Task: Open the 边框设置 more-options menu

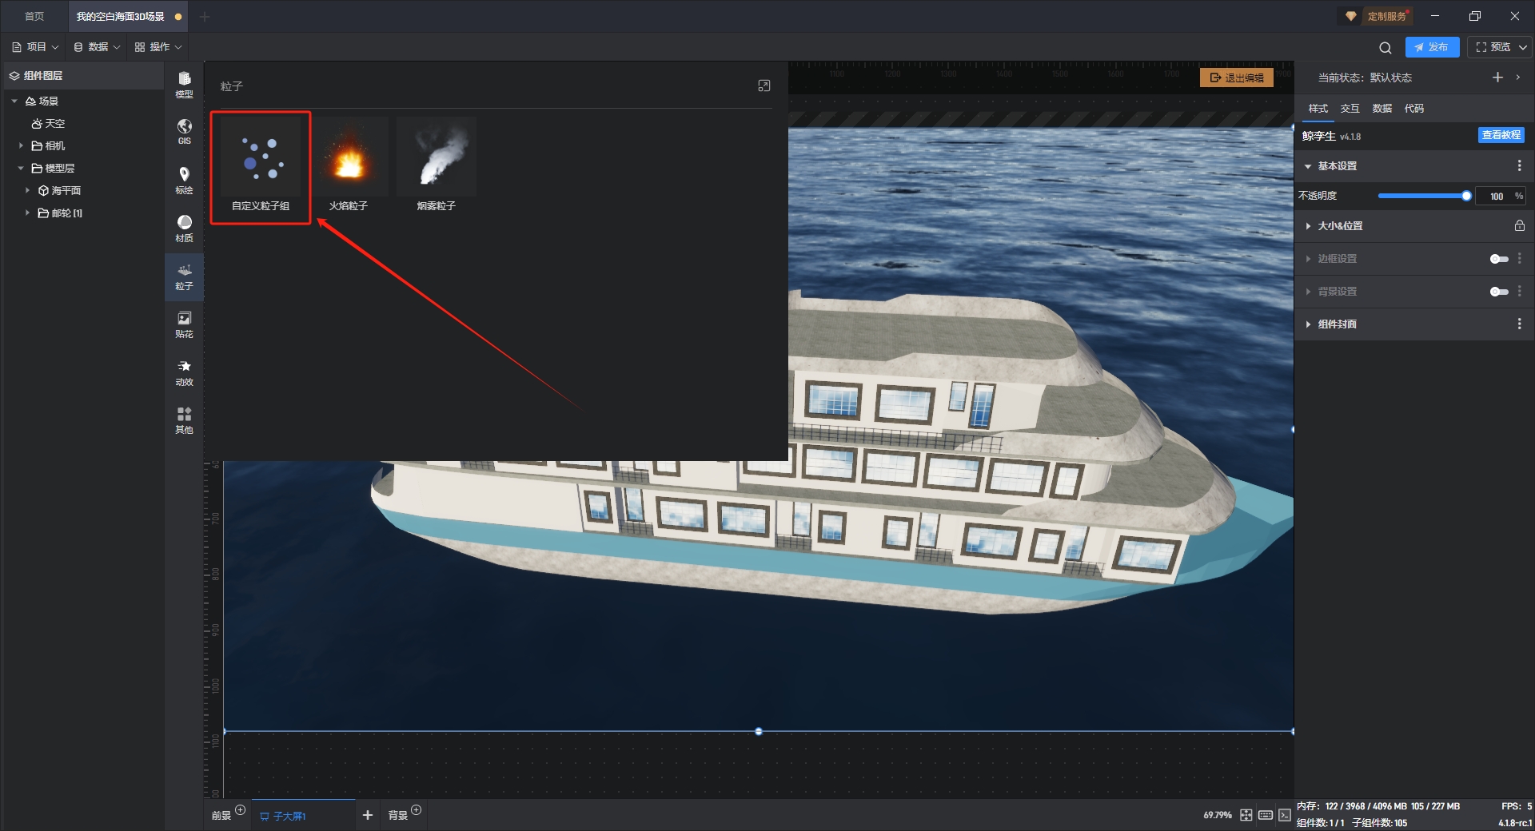Action: pos(1520,258)
